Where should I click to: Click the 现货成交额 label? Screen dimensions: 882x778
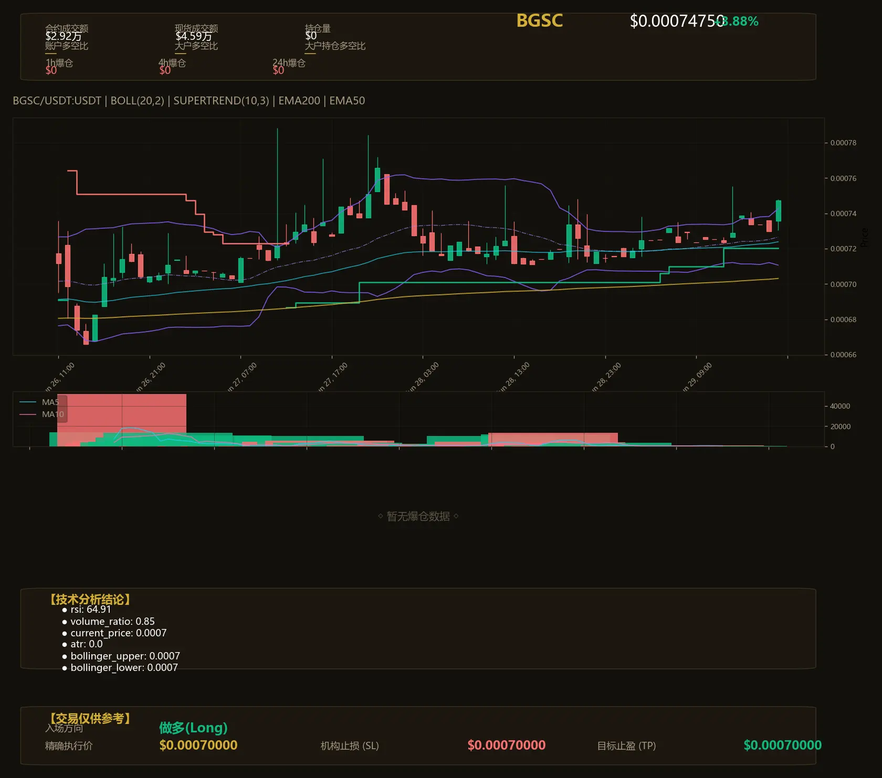click(x=196, y=28)
